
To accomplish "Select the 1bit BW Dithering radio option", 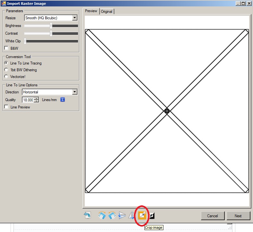I will [6, 70].
